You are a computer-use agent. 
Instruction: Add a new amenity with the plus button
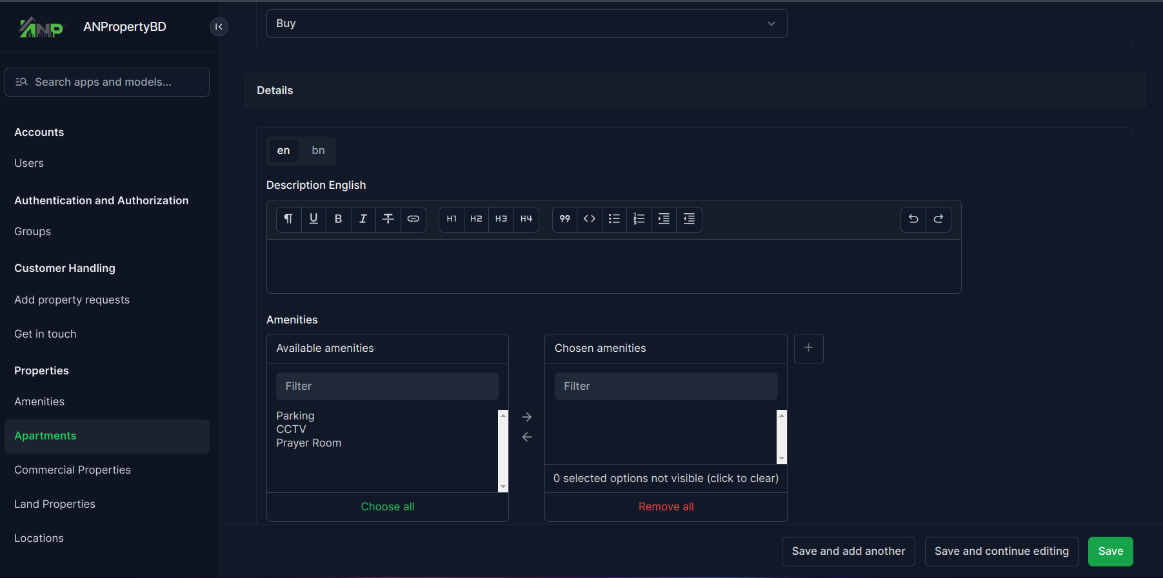click(809, 348)
